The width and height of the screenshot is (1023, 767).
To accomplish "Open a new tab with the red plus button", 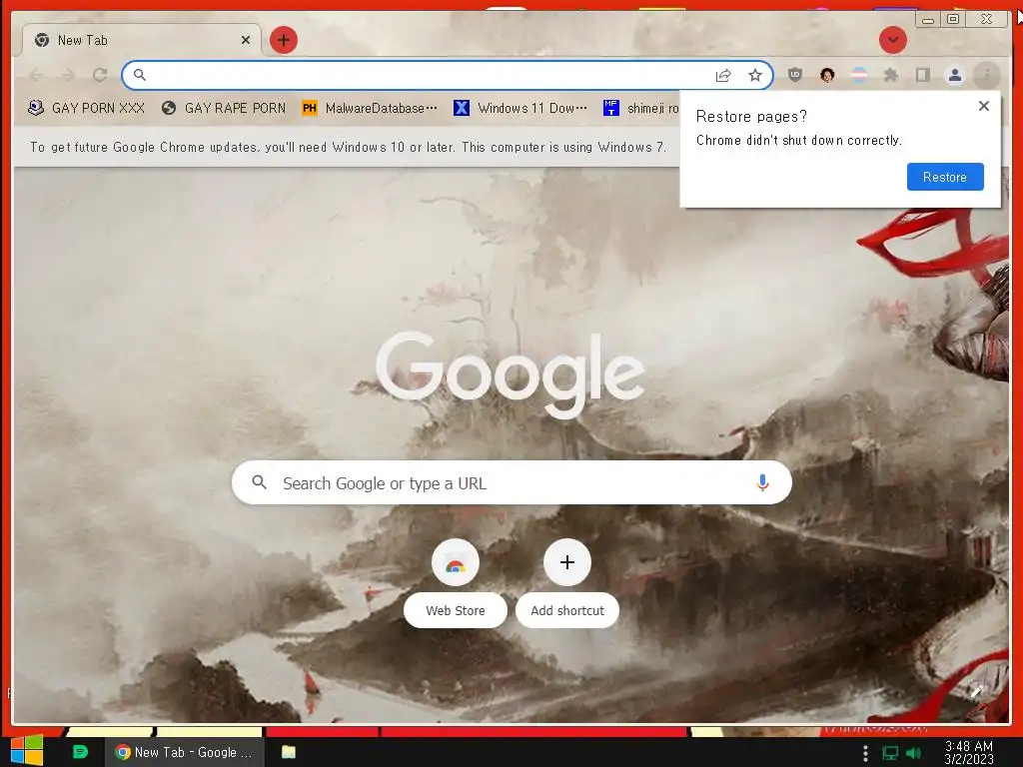I will (283, 40).
